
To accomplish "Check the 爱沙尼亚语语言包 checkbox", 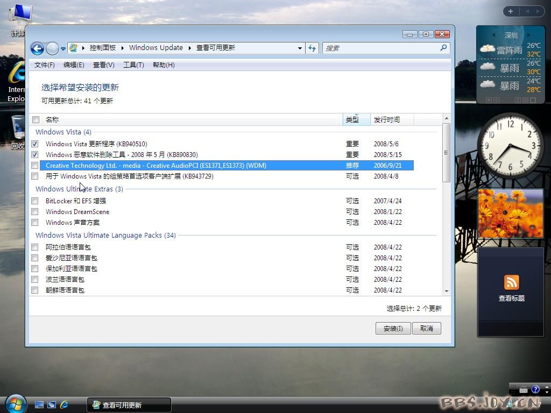I will (x=35, y=258).
